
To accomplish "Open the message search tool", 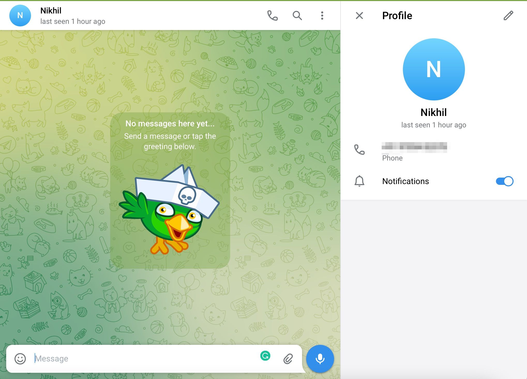I will point(297,16).
